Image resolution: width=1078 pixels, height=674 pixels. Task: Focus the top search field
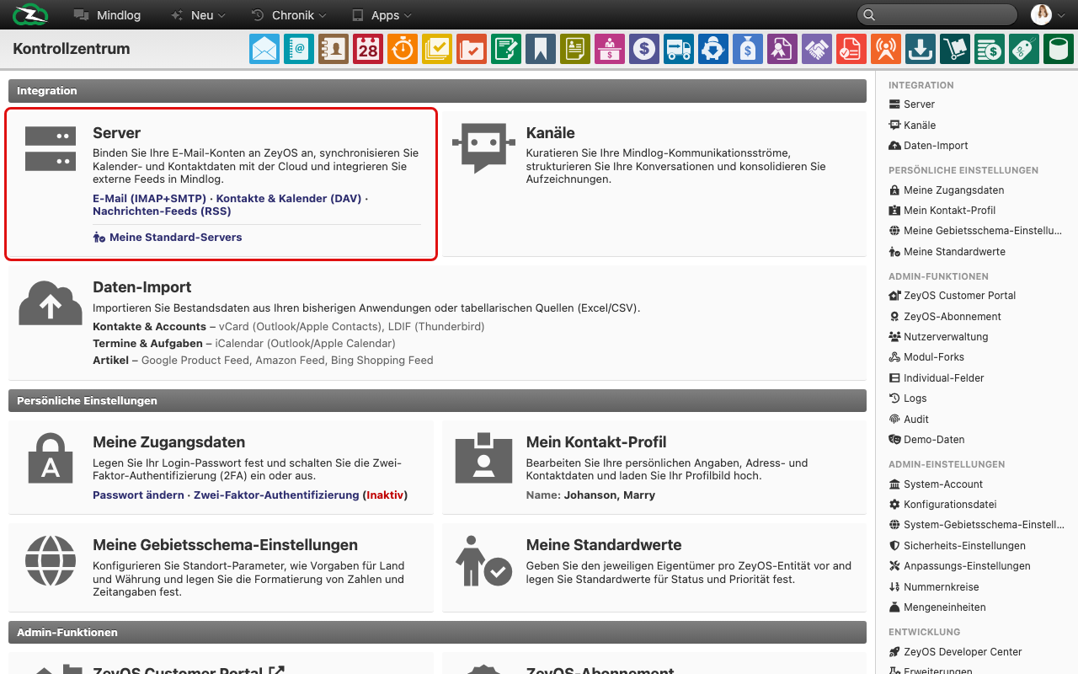coord(937,14)
